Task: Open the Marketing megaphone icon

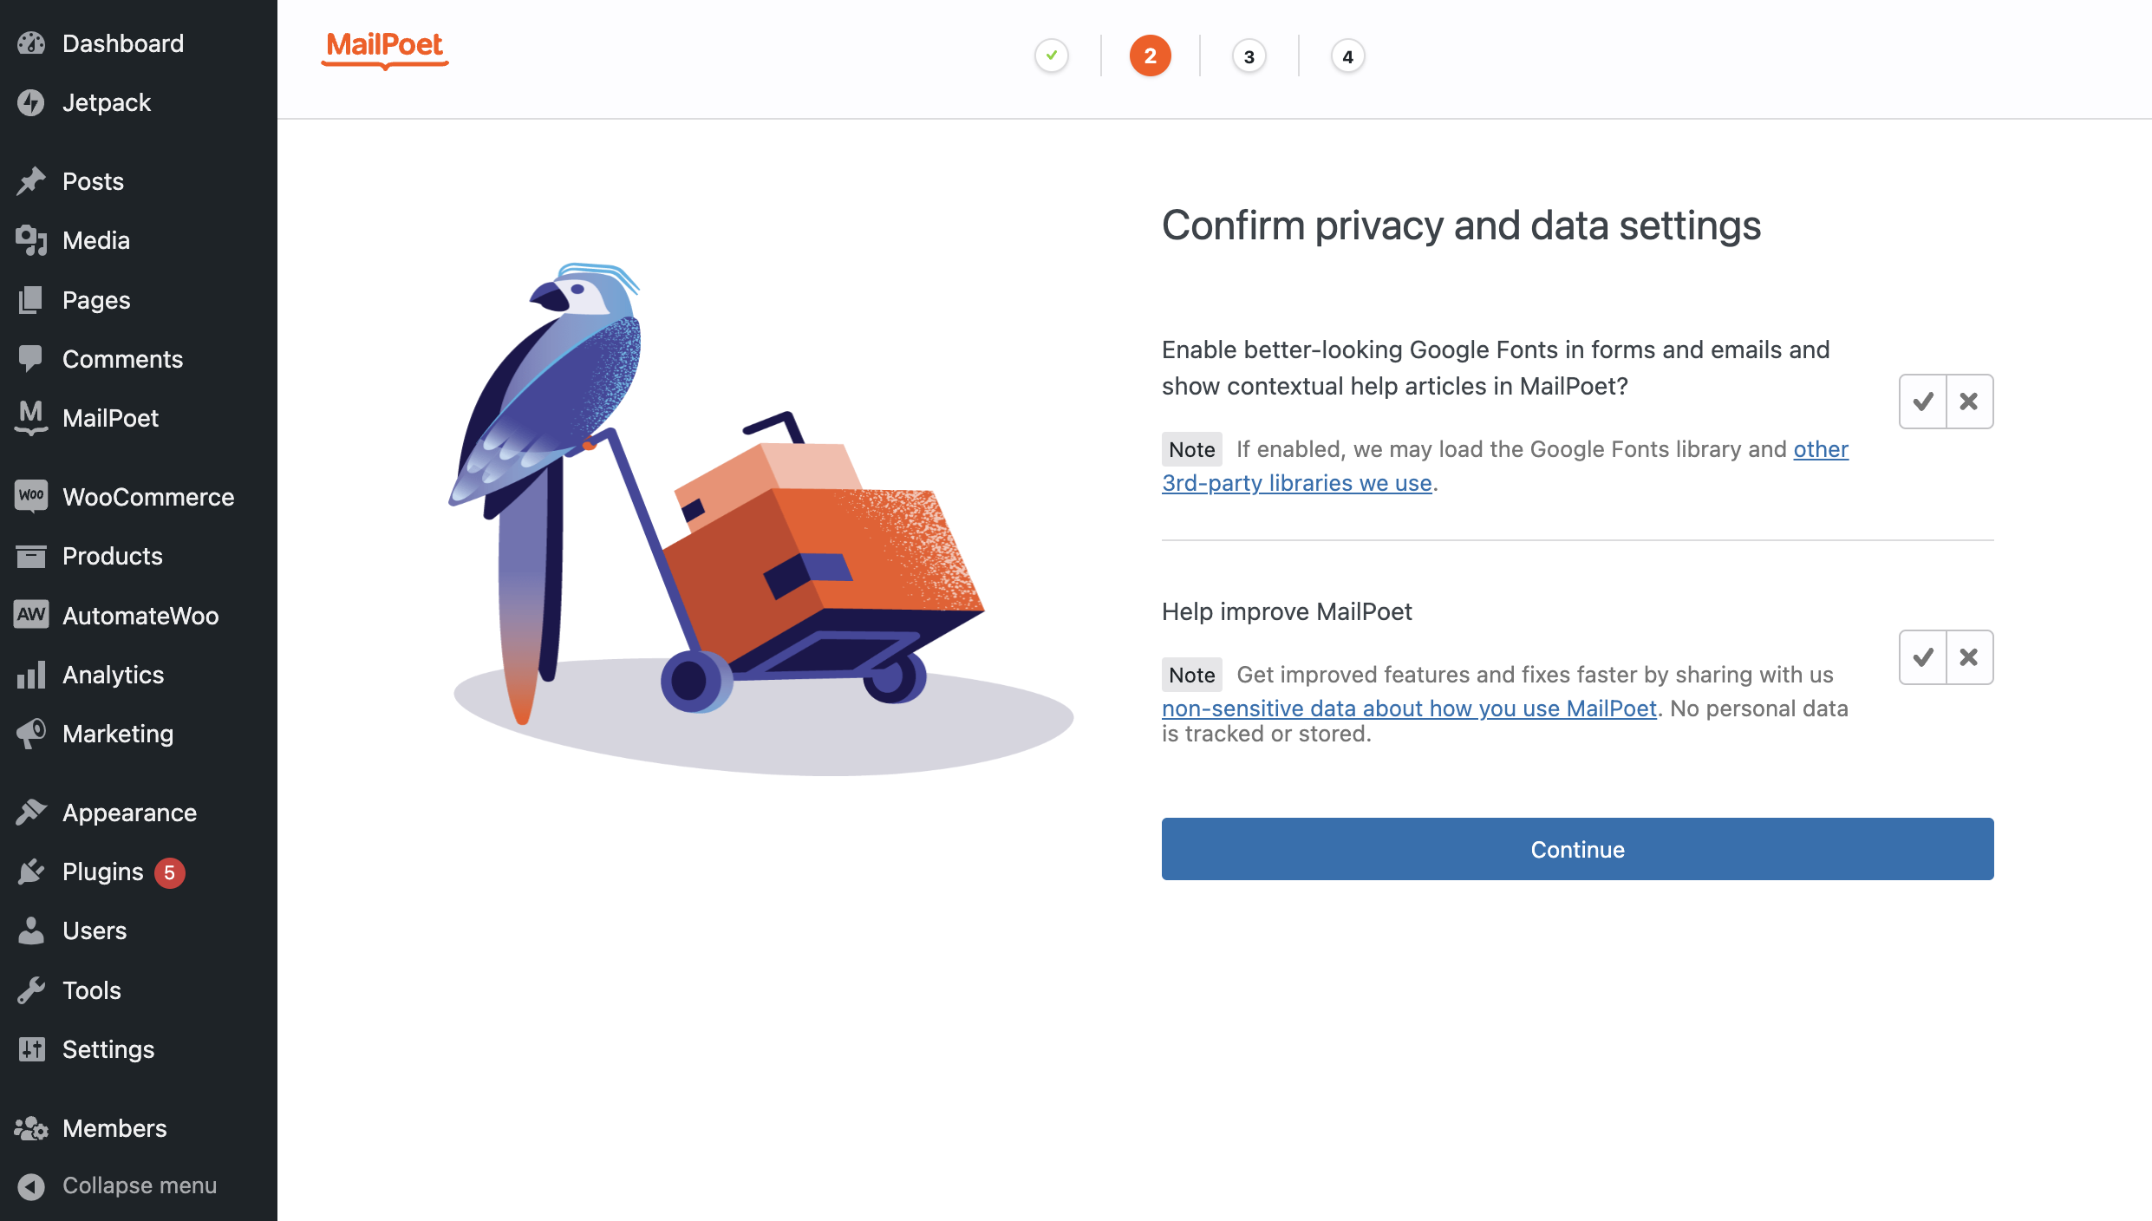Action: [x=31, y=734]
